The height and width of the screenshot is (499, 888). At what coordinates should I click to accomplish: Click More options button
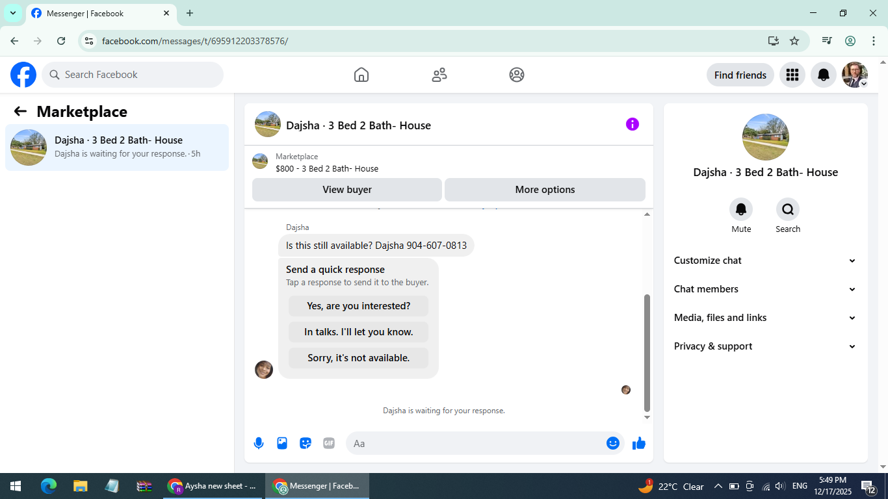click(x=545, y=190)
